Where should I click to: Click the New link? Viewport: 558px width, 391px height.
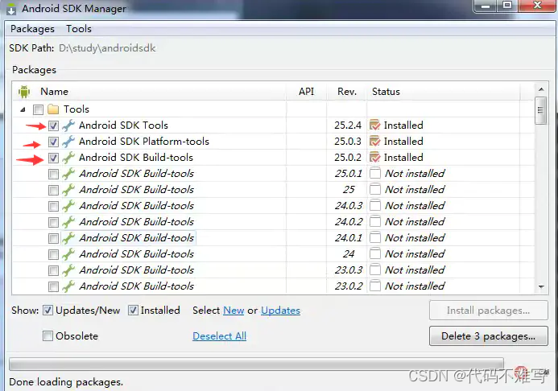coord(234,311)
